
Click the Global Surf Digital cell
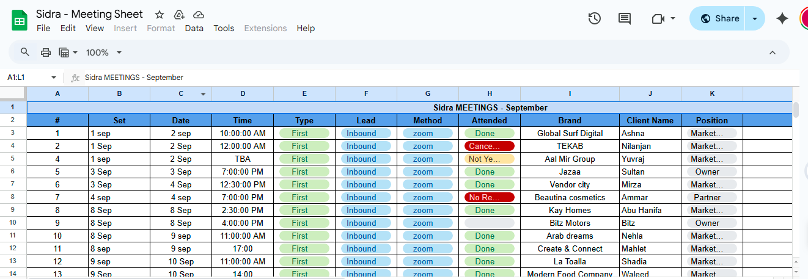coord(570,134)
